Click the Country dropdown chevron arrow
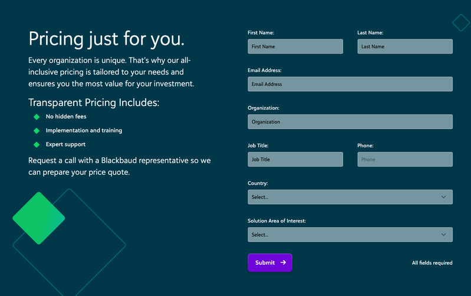Screen dimensions: 471x296 443,197
